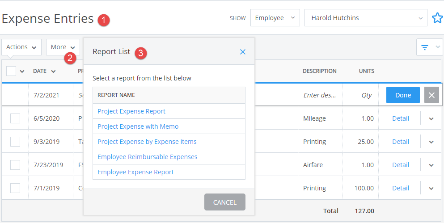Click the DESCRIPTION column header

click(319, 71)
